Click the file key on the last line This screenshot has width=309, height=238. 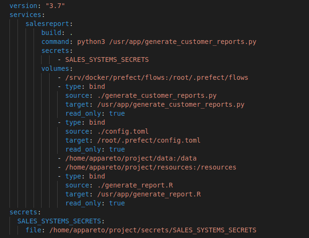click(x=33, y=230)
